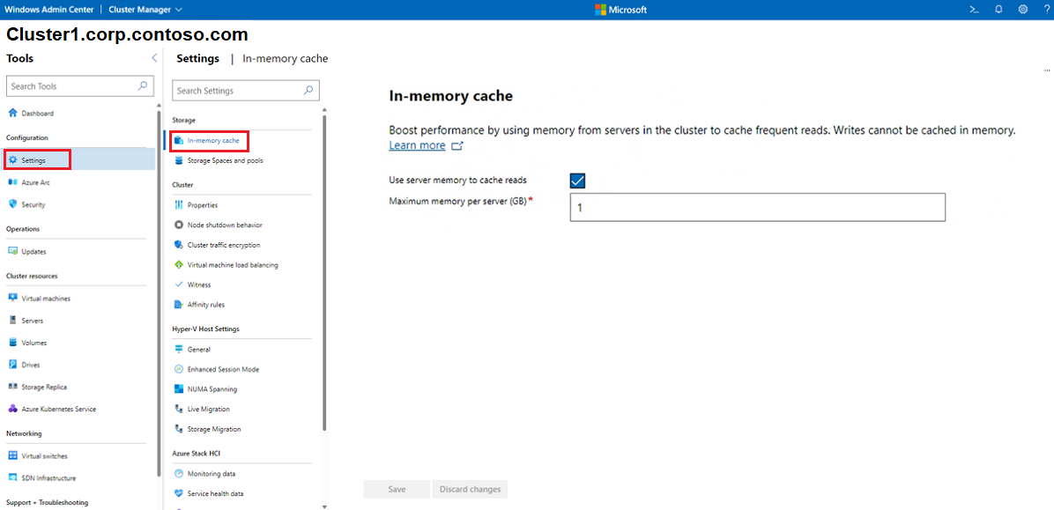Screen dimensions: 1054x510
Task: Click the Azure Arc icon
Action: coord(12,182)
